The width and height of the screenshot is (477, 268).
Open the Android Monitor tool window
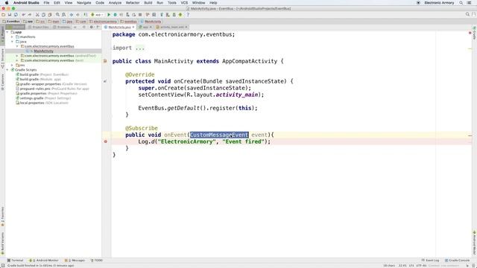point(43,261)
